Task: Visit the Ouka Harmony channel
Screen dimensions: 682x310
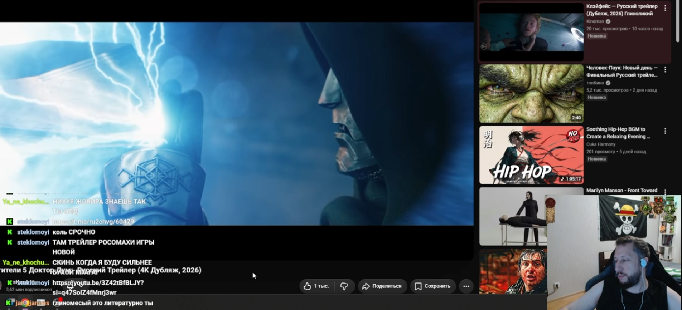Action: pyautogui.click(x=601, y=144)
